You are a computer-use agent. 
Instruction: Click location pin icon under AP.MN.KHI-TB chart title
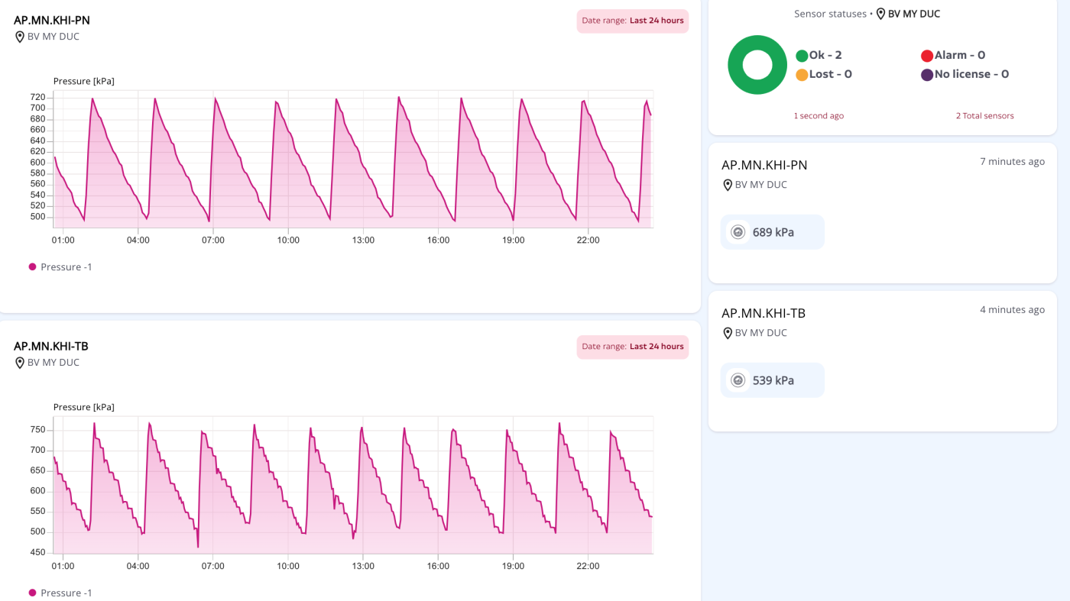pos(20,363)
